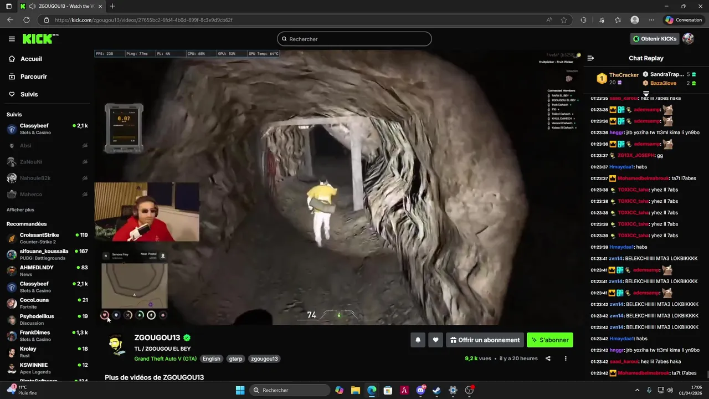Open OBS Studio from the taskbar
Image resolution: width=709 pixels, height=399 pixels.
click(x=469, y=390)
